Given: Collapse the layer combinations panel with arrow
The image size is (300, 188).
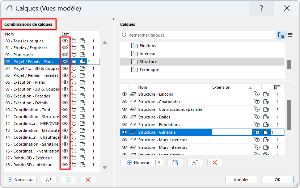Looking at the screenshot, I should 114,19.
